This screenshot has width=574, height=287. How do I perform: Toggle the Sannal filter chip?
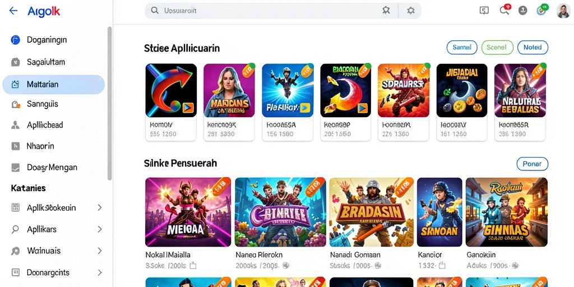462,47
